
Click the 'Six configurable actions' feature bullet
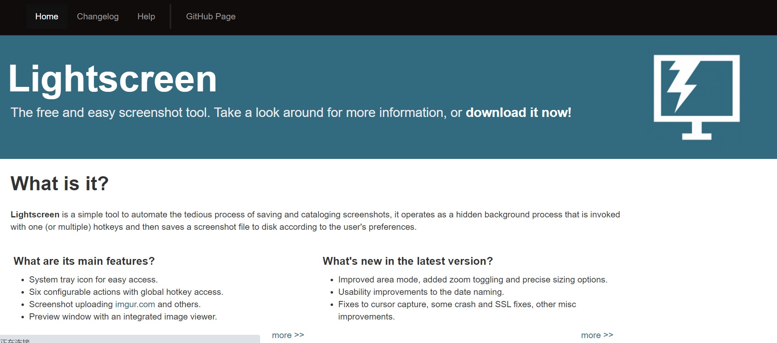[x=126, y=292]
